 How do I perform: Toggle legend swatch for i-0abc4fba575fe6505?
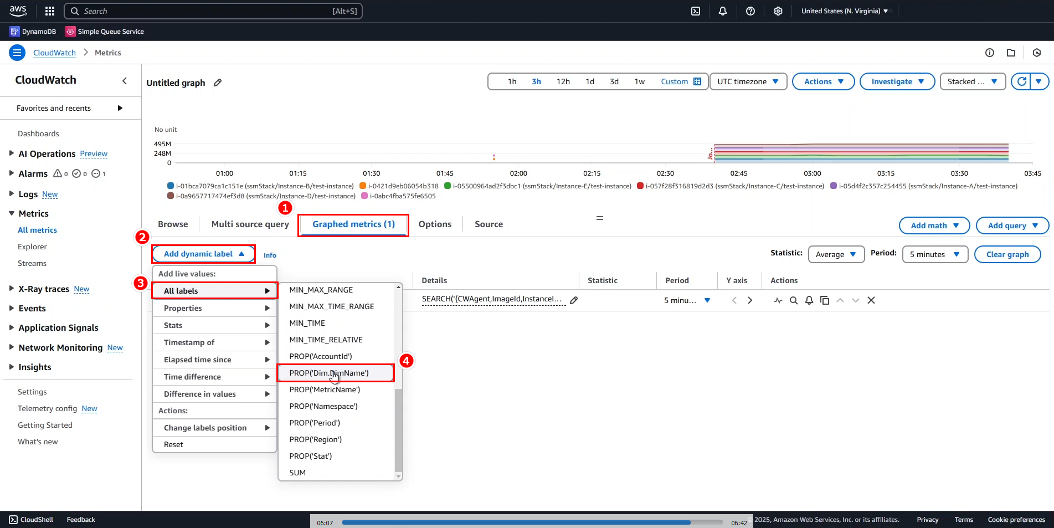[364, 196]
